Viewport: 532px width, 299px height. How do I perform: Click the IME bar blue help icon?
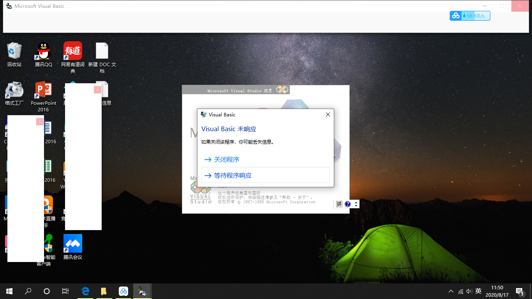point(348,204)
